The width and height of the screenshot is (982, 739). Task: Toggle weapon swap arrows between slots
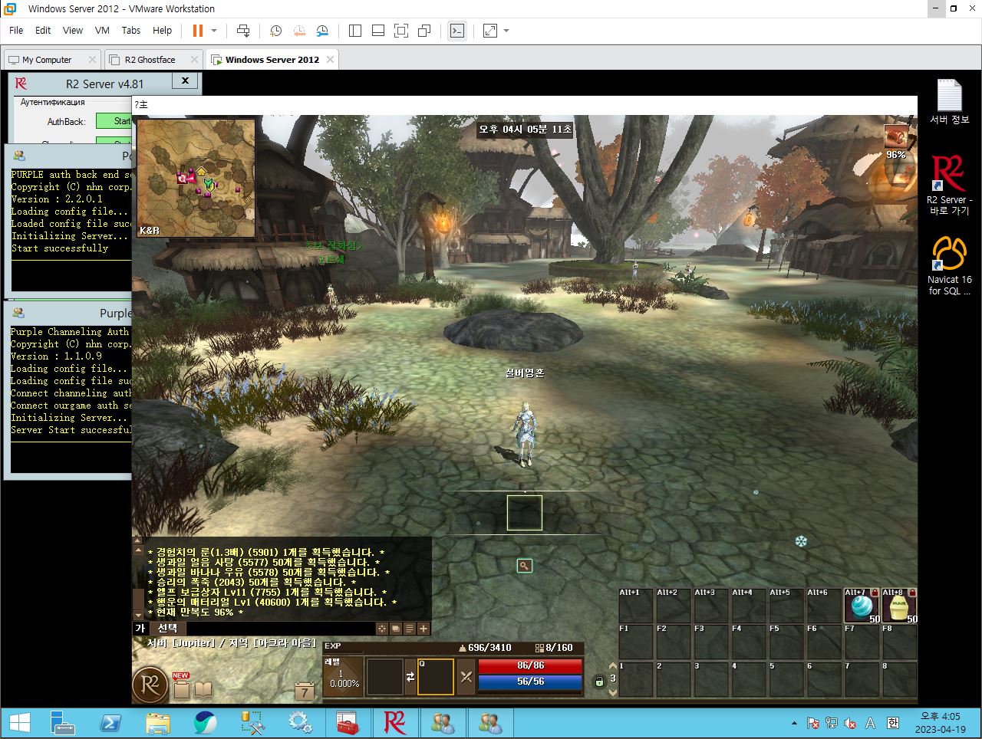410,677
